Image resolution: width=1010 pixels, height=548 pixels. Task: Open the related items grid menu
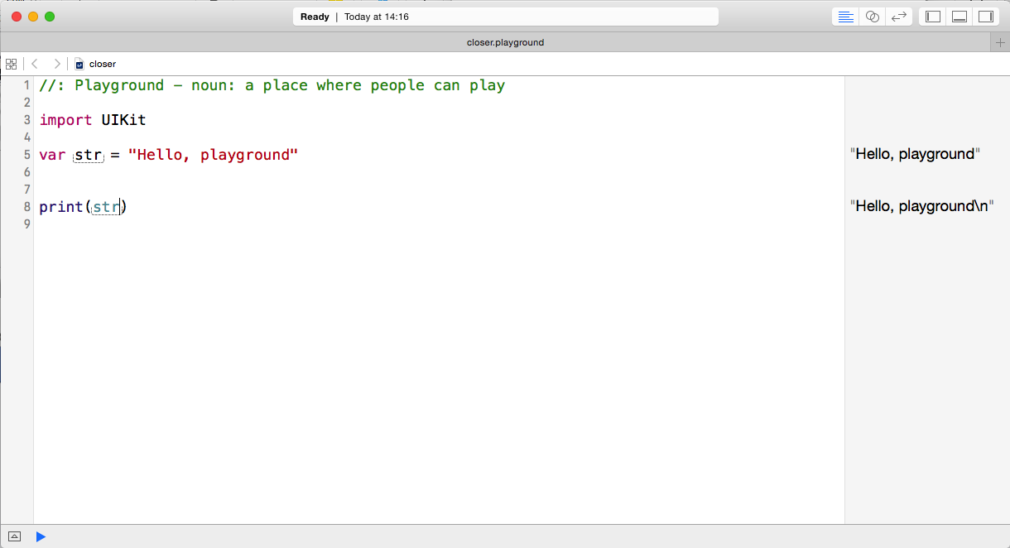[12, 64]
